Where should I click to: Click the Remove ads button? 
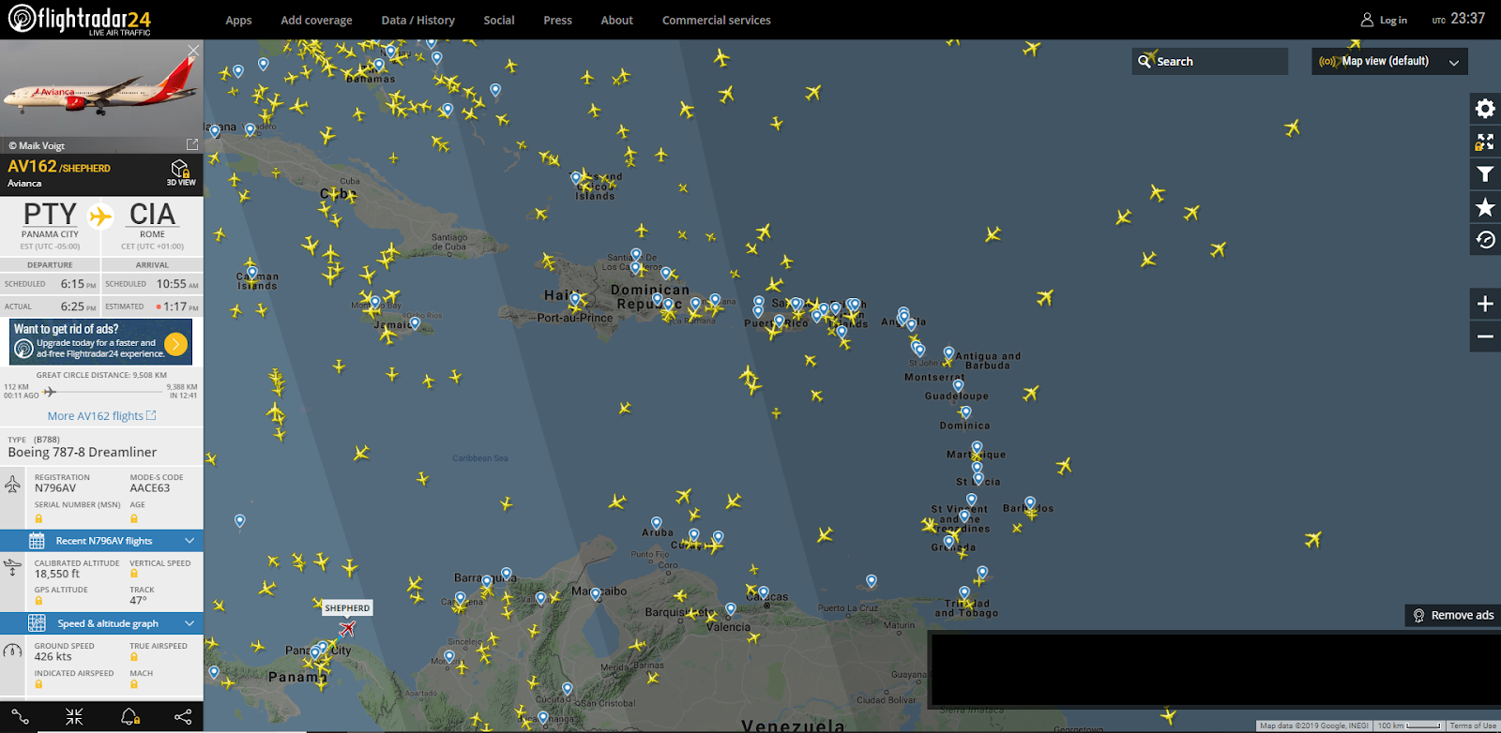(1453, 615)
